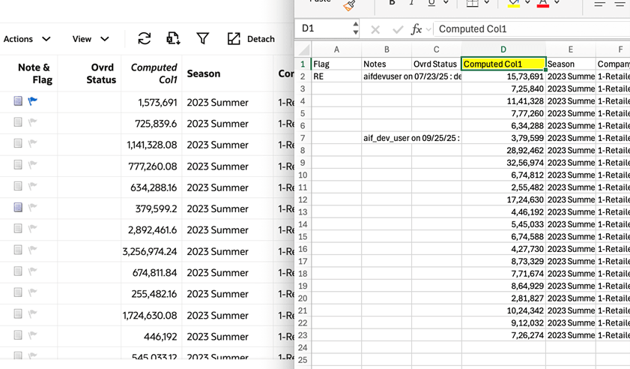630x369 pixels.
Task: Open the Actions dropdown menu
Action: [27, 39]
